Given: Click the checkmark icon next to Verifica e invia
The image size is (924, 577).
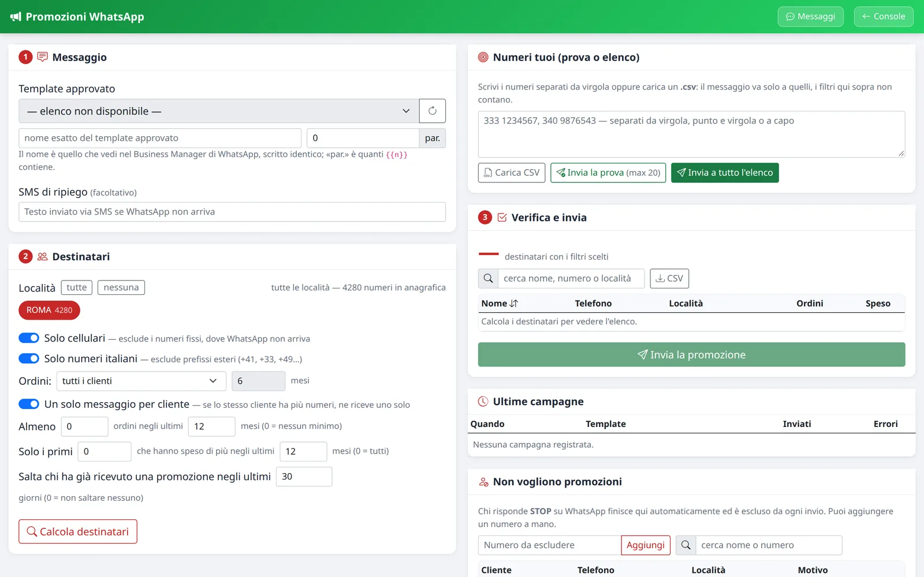Looking at the screenshot, I should pyautogui.click(x=502, y=218).
